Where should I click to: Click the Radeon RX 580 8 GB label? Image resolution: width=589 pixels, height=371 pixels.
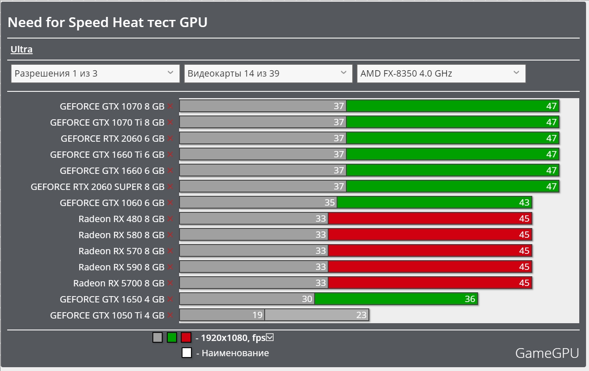pyautogui.click(x=121, y=235)
